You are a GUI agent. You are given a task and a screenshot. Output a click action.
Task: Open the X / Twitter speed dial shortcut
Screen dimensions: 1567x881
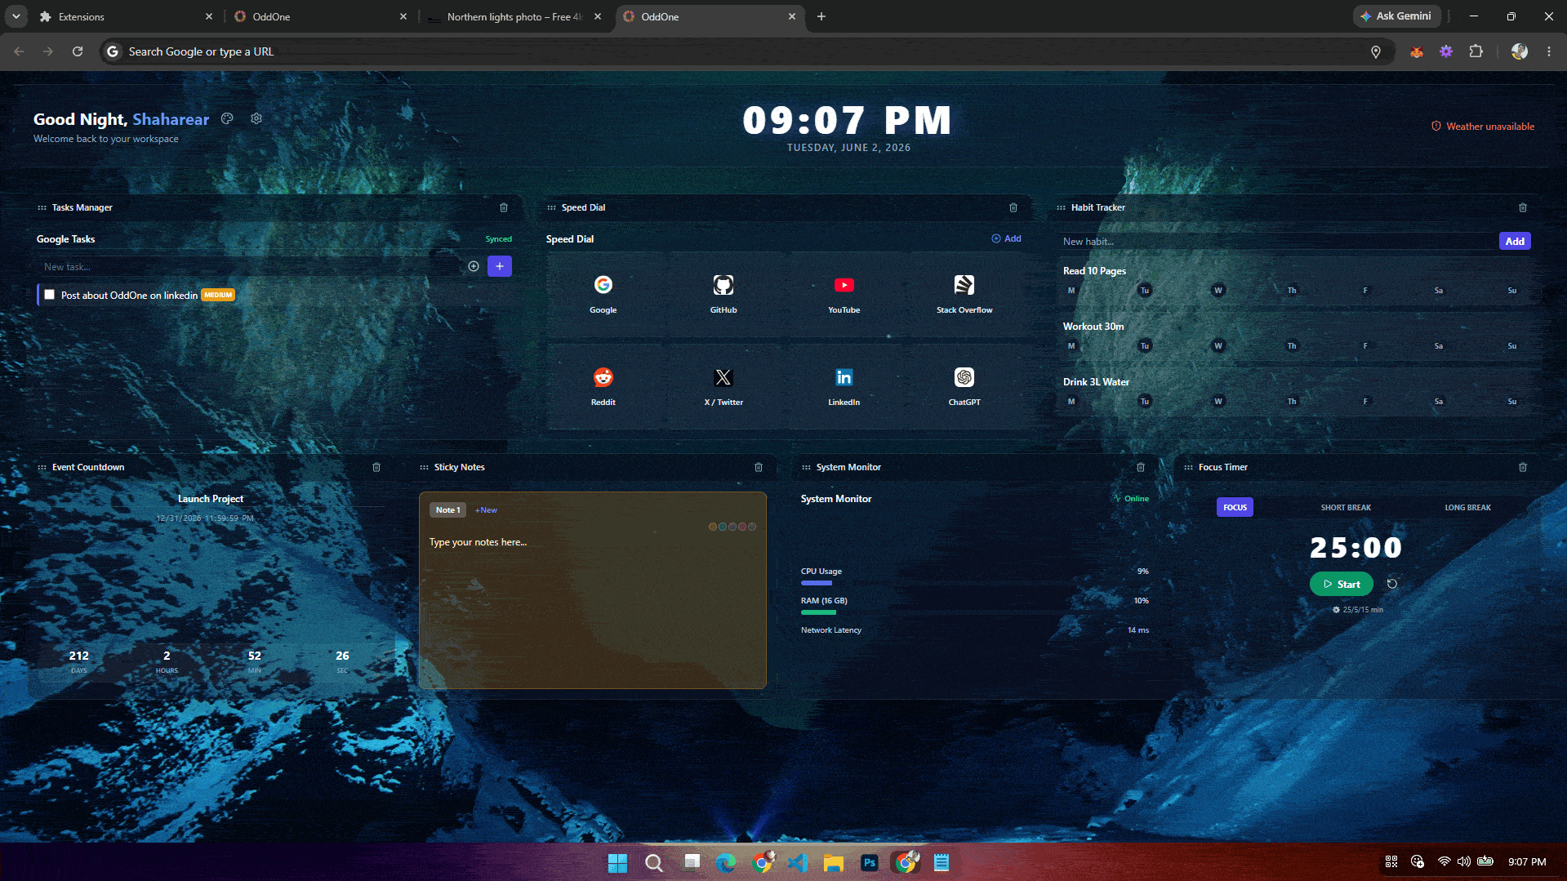[x=723, y=386]
